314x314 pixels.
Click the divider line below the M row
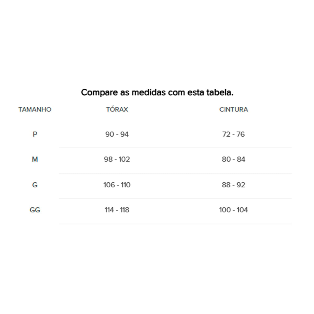pyautogui.click(x=175, y=173)
